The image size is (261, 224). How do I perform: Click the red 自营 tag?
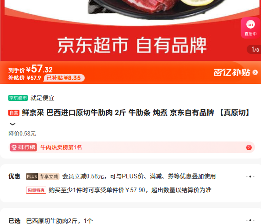point(14,113)
